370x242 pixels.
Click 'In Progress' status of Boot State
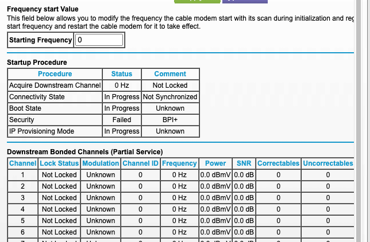point(122,108)
